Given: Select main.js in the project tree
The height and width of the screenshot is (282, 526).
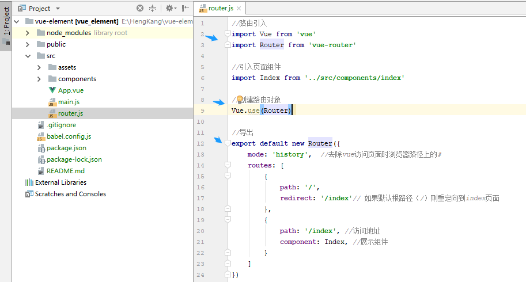Looking at the screenshot, I should click(x=69, y=102).
